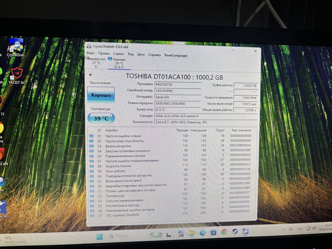Click the Наихудшее column header

pyautogui.click(x=199, y=130)
